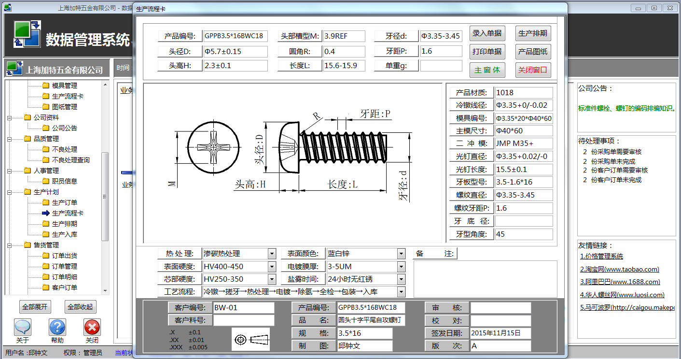
Task: Open the 盐雾时间 dropdown
Action: [x=401, y=279]
